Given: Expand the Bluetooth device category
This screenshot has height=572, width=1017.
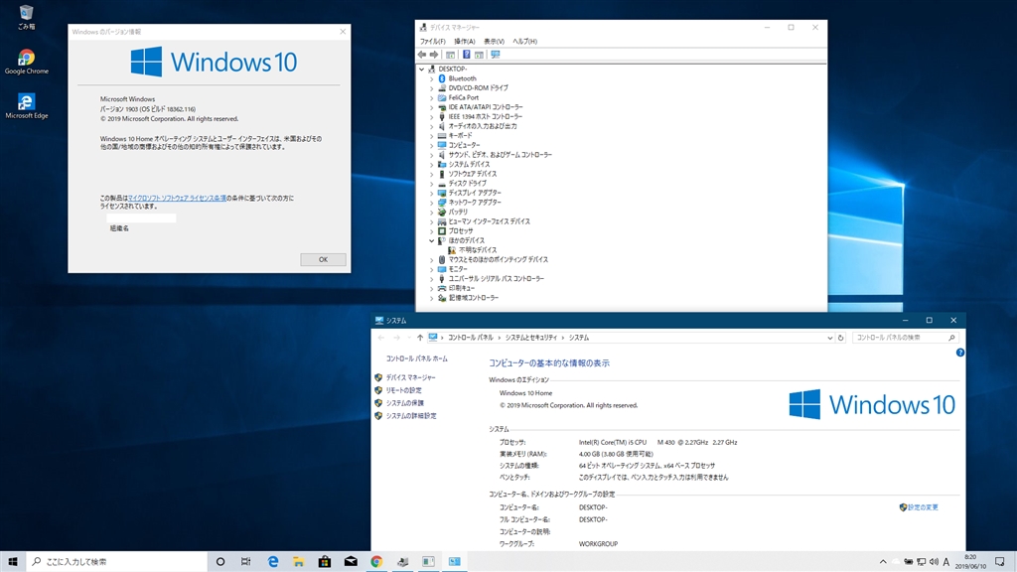Looking at the screenshot, I should click(432, 78).
